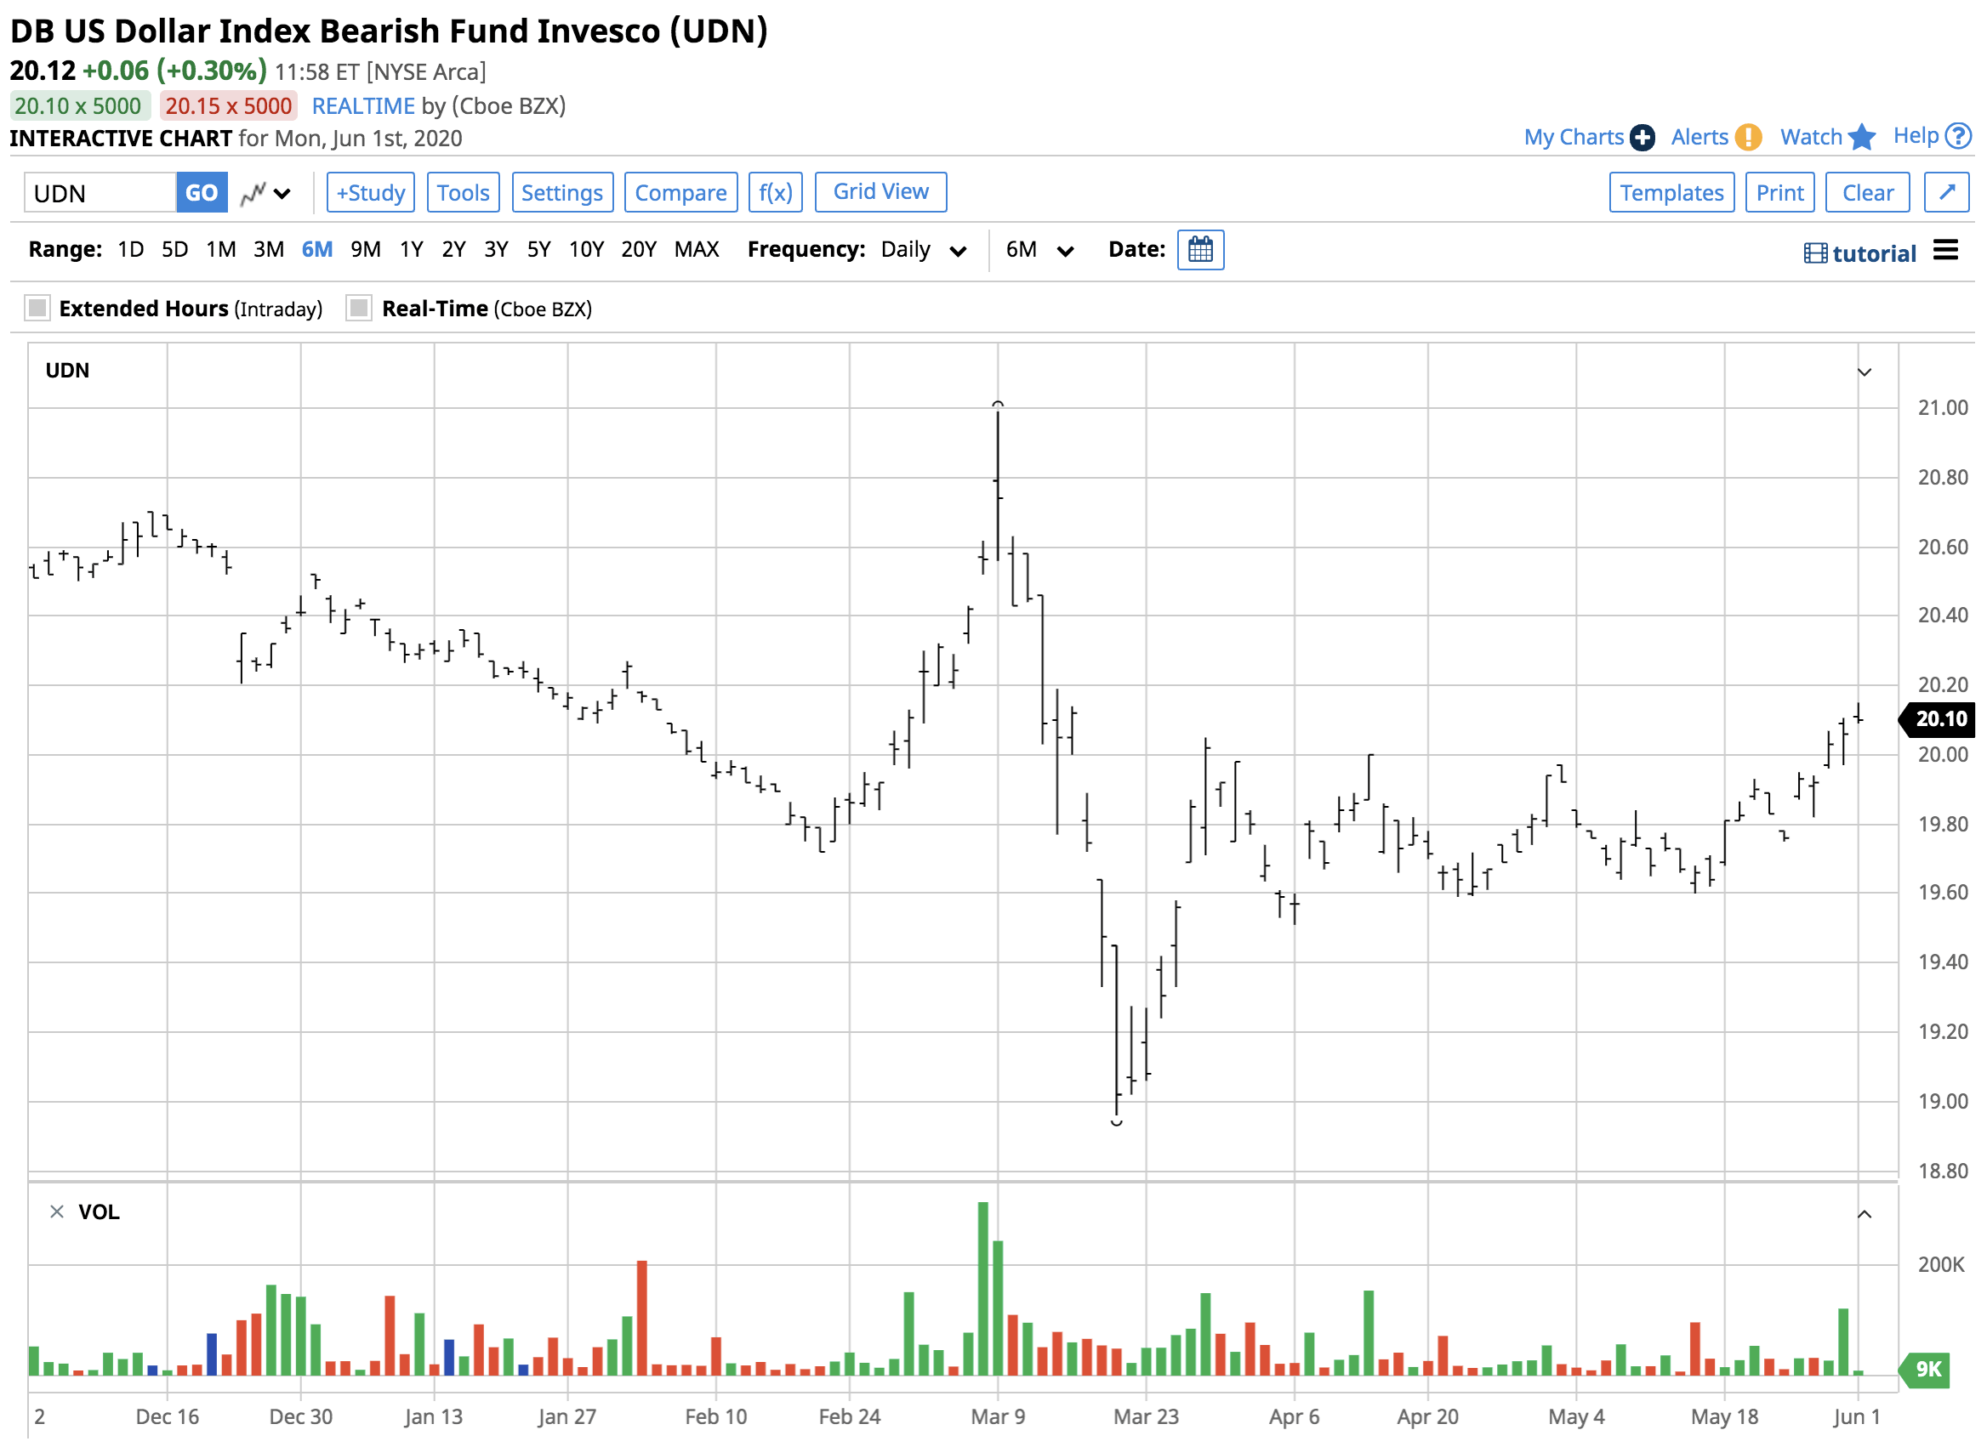Open the My Charts link
Viewport: 1987px width, 1447px height.
pyautogui.click(x=1574, y=138)
